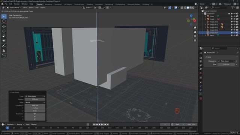Click the Blender logo menu icon
The width and height of the screenshot is (240, 135).
[2, 4]
